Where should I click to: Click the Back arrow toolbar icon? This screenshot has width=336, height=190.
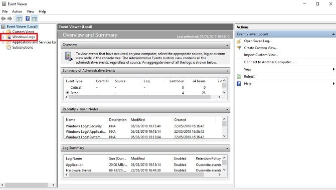tap(3, 19)
